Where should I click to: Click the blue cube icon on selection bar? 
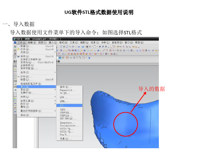point(89,58)
